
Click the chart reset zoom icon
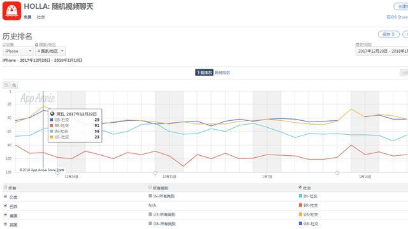tap(6, 85)
